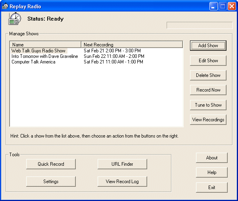
Task: Open Help
Action: [212, 172]
